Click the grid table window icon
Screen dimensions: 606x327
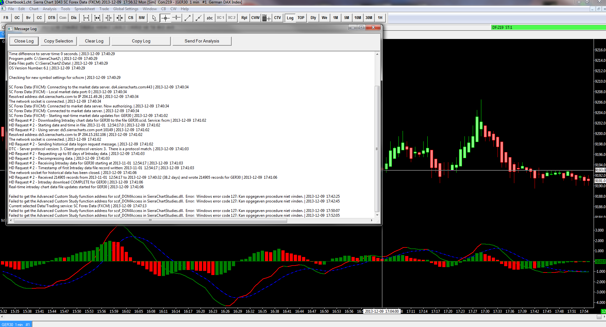pyautogui.click(x=267, y=18)
